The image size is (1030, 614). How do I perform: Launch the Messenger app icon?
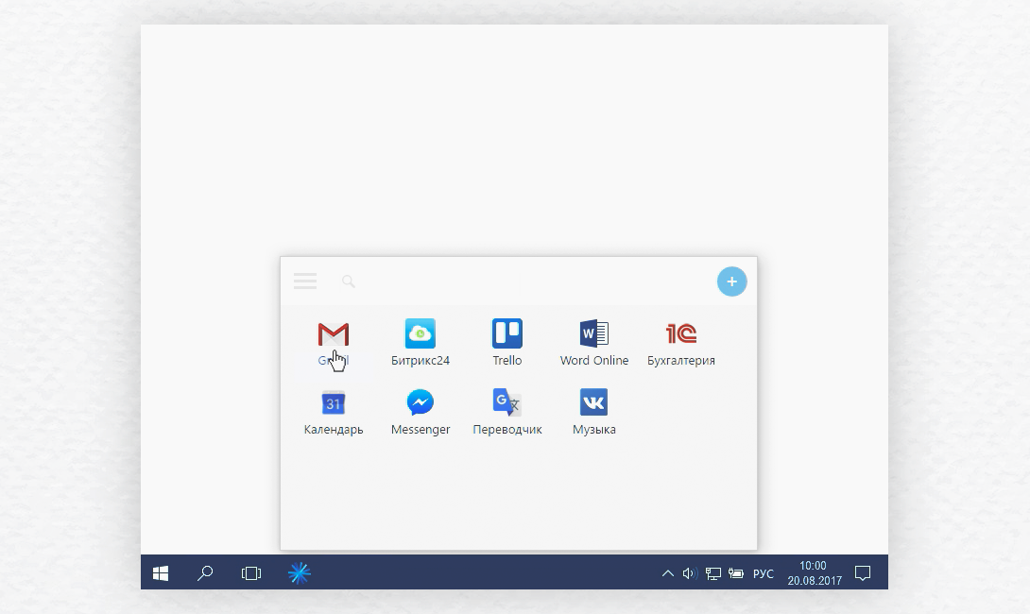tap(421, 402)
